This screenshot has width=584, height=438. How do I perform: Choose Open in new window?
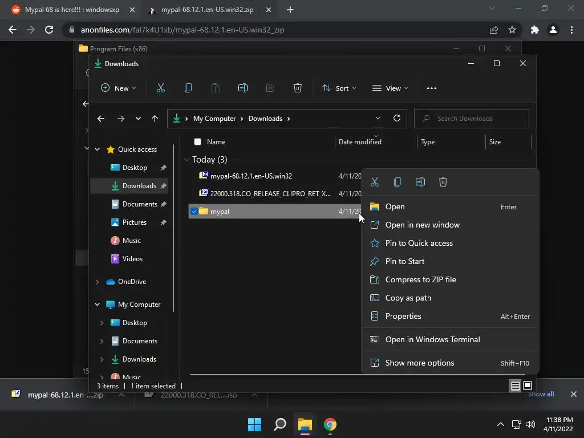(450, 225)
